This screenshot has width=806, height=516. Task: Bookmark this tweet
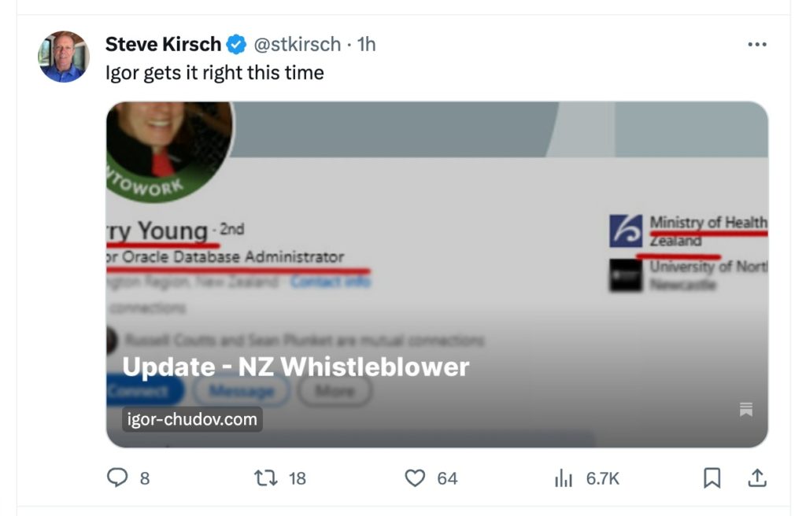[712, 477]
